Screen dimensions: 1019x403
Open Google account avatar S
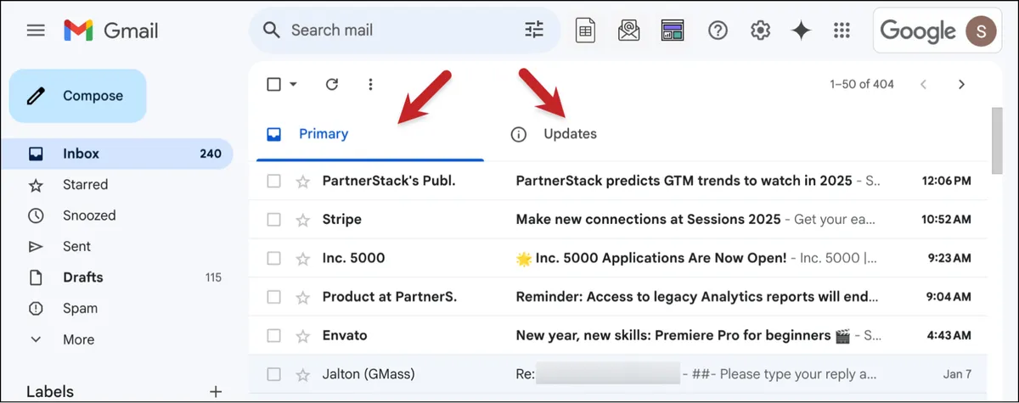click(x=983, y=31)
